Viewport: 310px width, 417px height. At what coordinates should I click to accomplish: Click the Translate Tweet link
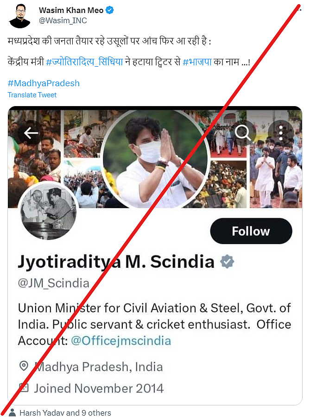point(32,95)
